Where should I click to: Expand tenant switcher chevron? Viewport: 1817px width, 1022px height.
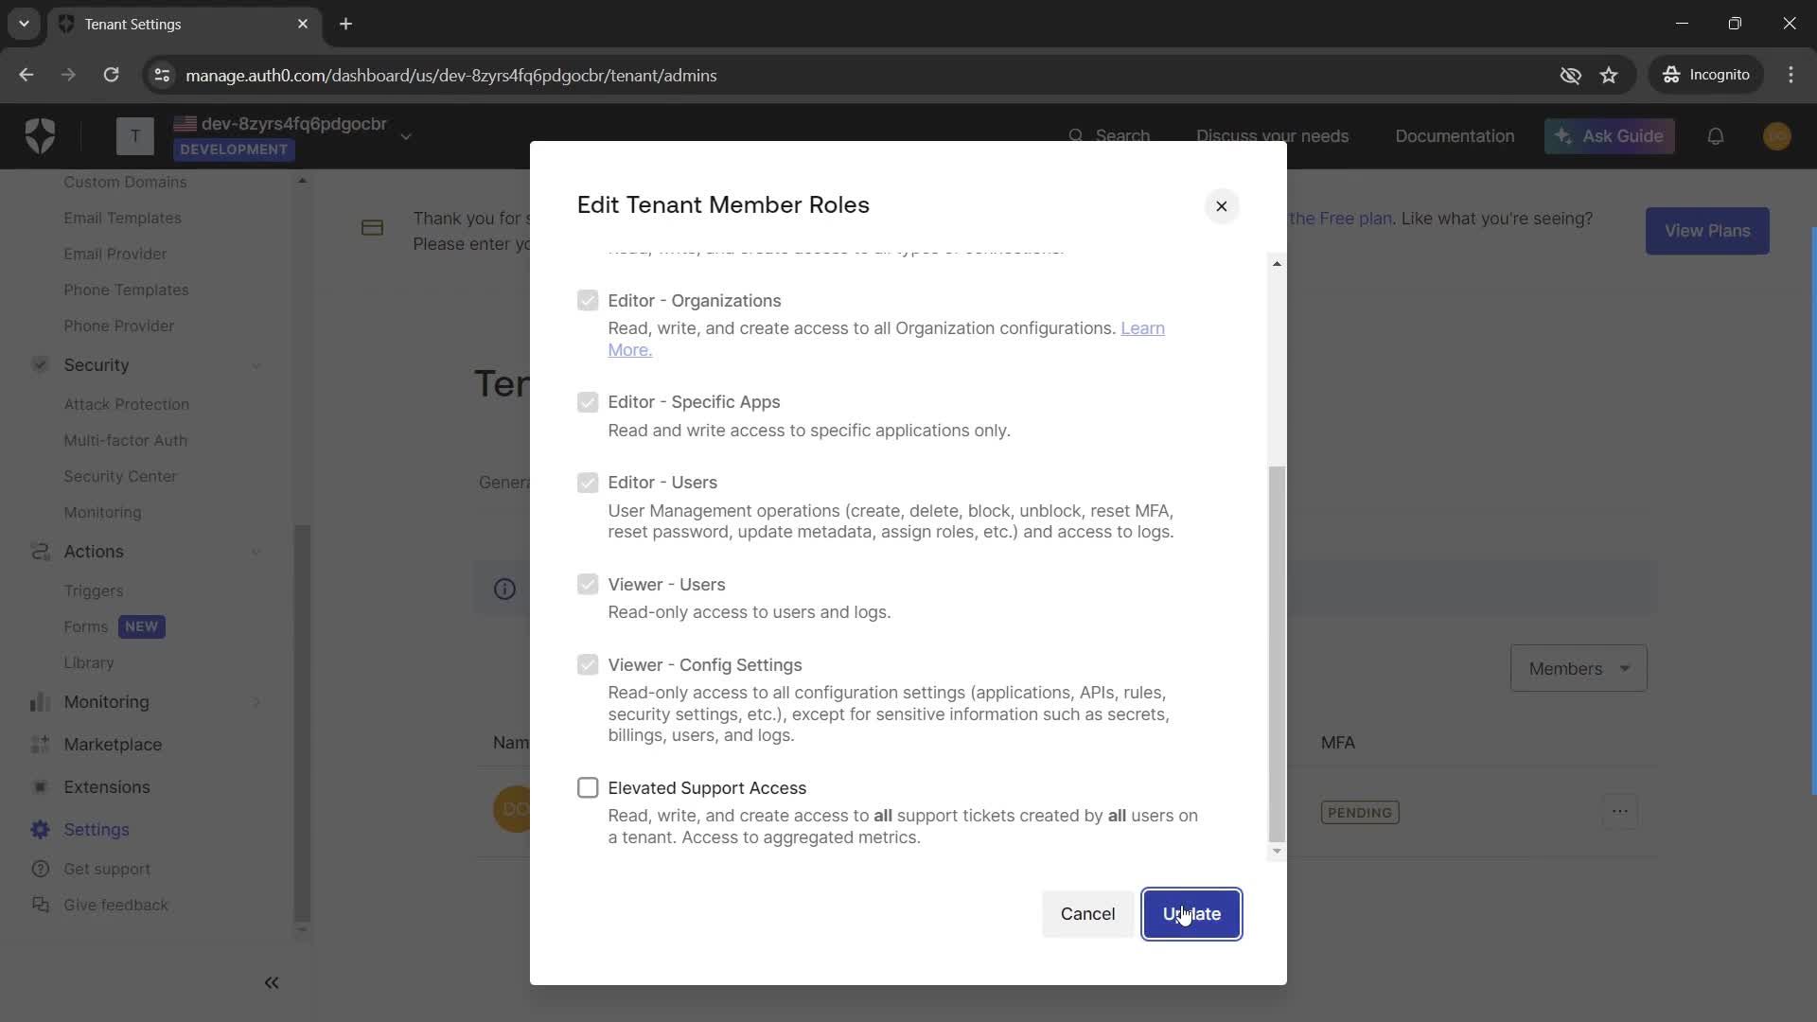coord(406,136)
